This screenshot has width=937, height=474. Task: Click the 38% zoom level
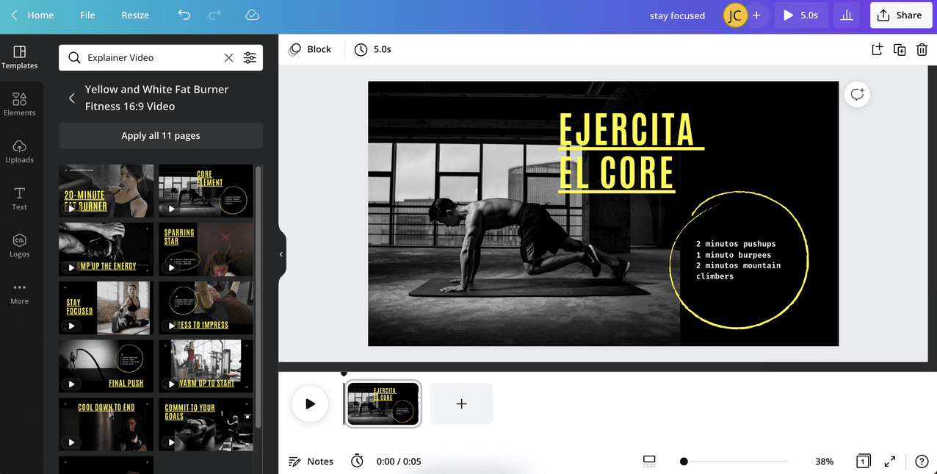pos(824,462)
